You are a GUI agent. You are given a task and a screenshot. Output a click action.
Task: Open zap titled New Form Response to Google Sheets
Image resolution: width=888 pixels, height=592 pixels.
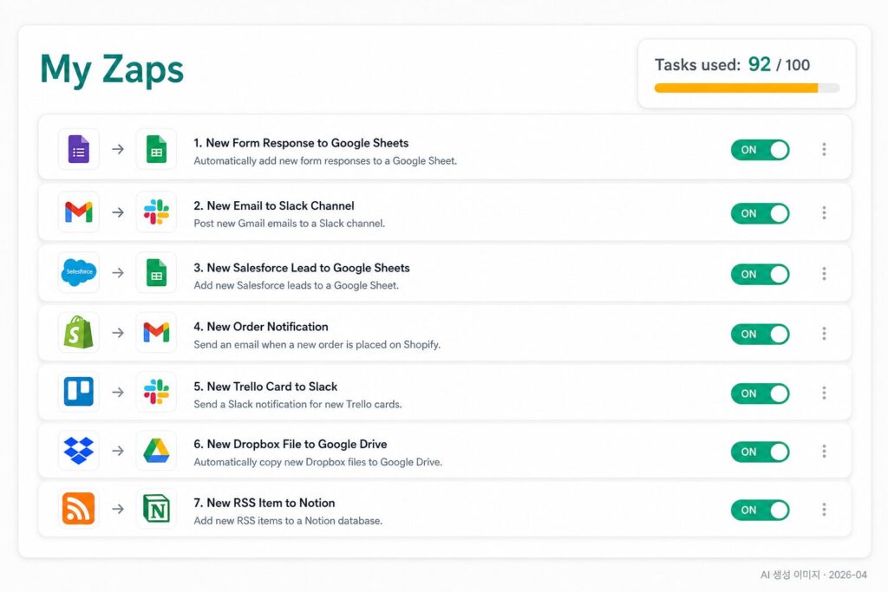pos(301,143)
